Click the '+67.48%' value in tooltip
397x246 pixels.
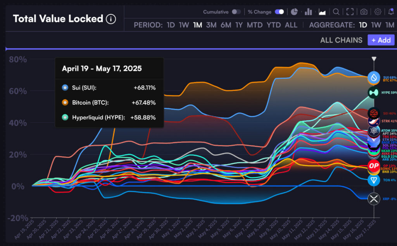[143, 102]
